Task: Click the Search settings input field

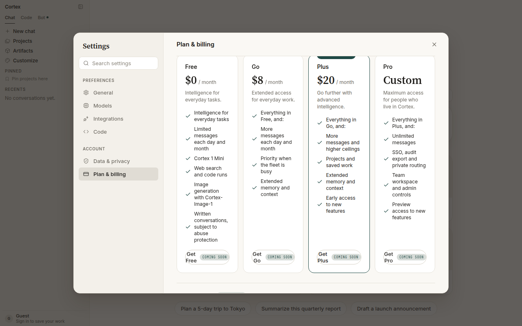Action: point(118,63)
